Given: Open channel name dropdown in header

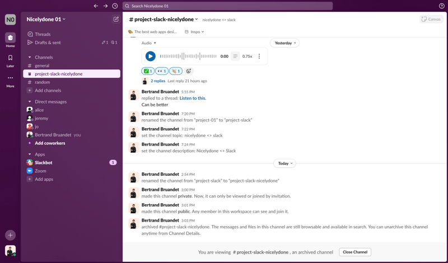Looking at the screenshot, I should 164,20.
